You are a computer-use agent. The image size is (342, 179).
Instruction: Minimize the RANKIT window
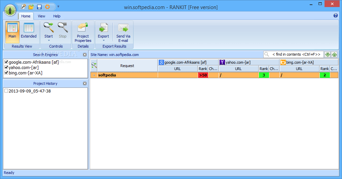[x=311, y=4]
